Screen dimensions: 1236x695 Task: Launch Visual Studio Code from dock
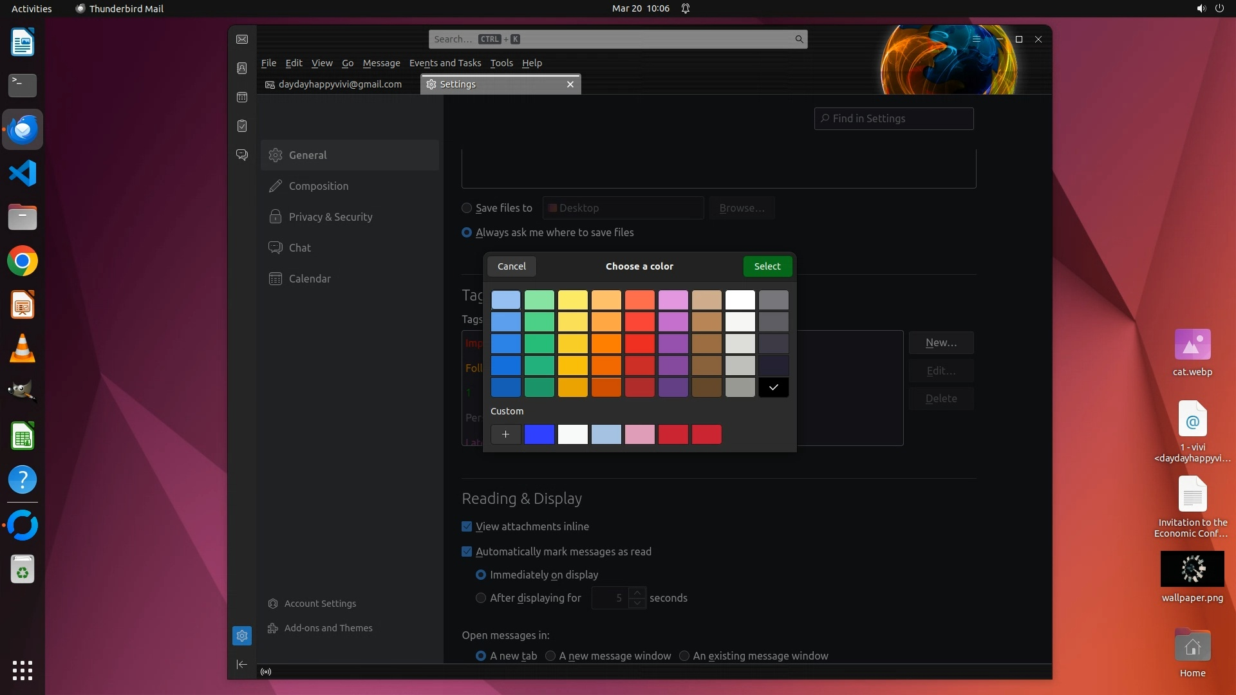[x=23, y=174]
